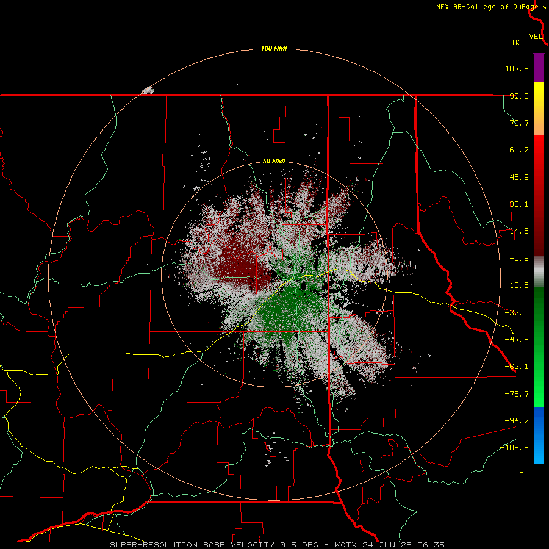Click the 50 NMI range ring label
Image resolution: width=549 pixels, height=549 pixels.
tap(274, 162)
